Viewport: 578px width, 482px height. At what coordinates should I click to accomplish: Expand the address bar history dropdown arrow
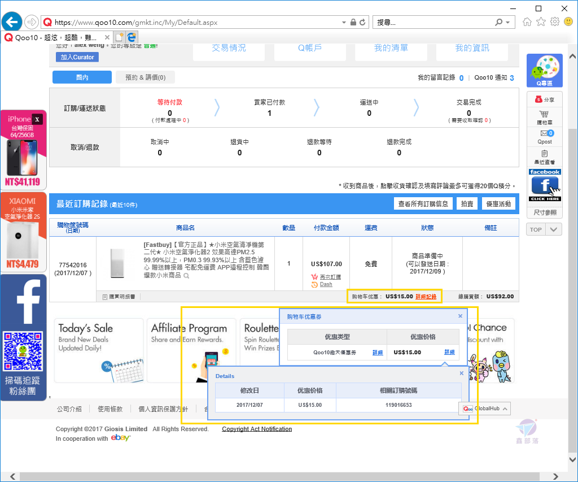click(x=343, y=21)
